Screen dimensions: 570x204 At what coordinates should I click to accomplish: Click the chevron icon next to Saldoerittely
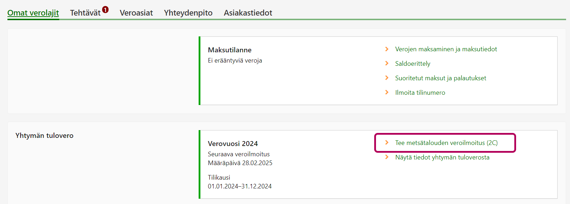point(387,63)
